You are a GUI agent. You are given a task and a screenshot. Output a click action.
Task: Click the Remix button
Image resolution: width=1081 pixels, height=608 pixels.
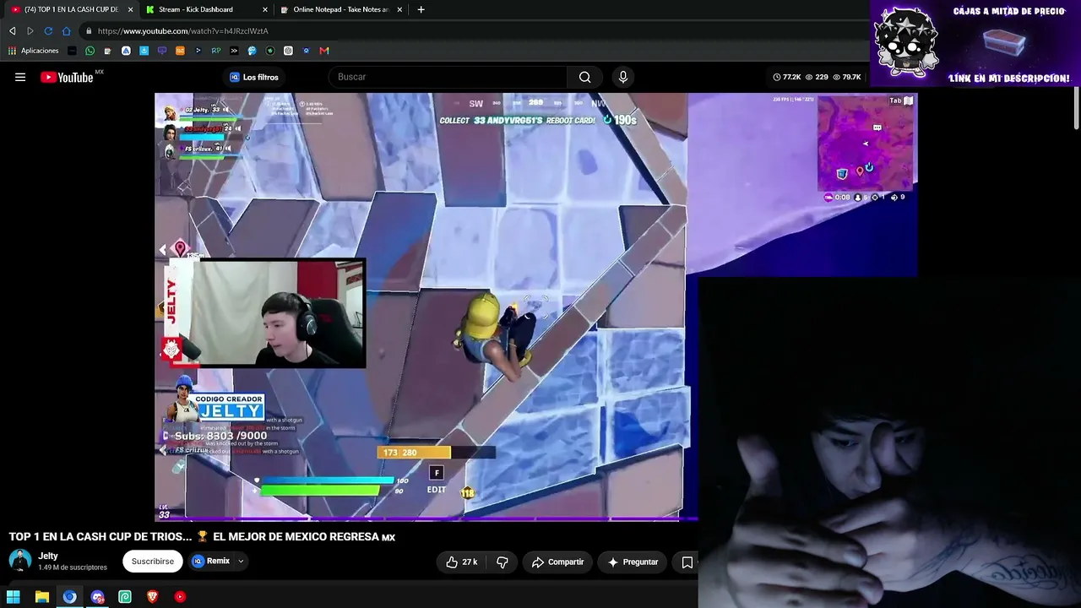click(210, 562)
